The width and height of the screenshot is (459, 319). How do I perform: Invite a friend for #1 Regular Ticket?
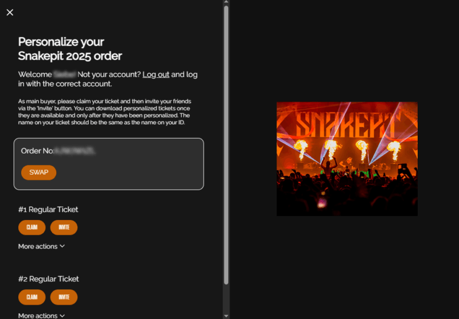64,227
